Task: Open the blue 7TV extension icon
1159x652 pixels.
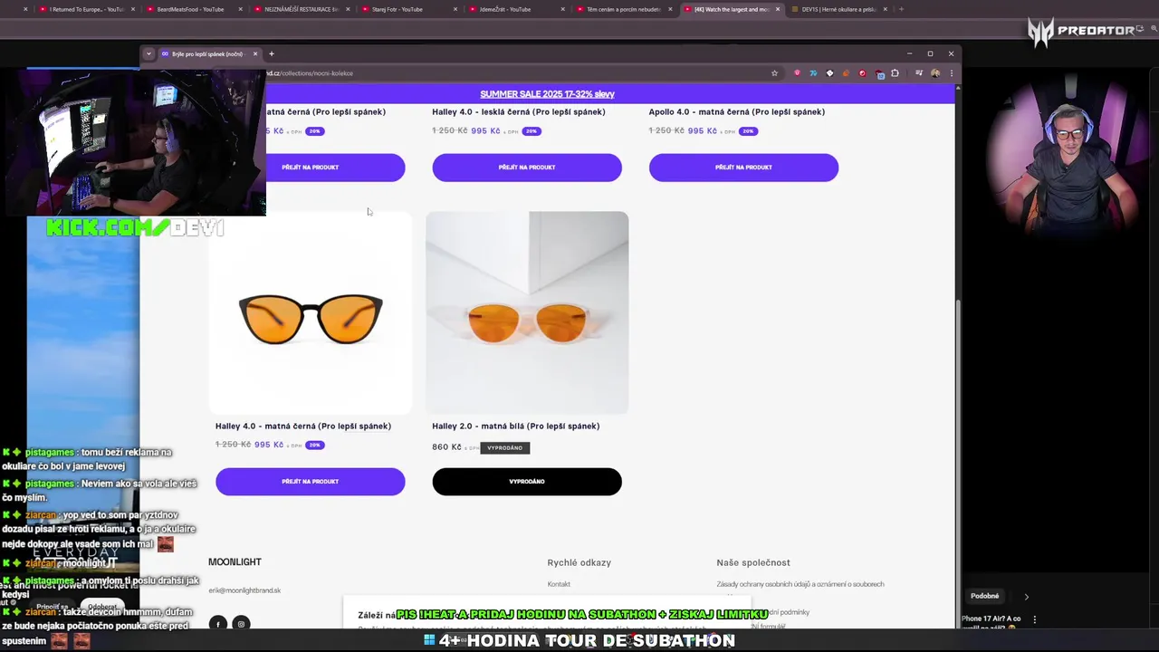Action: tap(813, 73)
